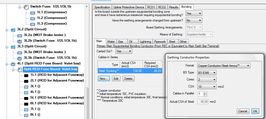Viewport: 266px width, 119px height.
Task: Click the 4L1 () empty circuit icon
Action: (26, 93)
